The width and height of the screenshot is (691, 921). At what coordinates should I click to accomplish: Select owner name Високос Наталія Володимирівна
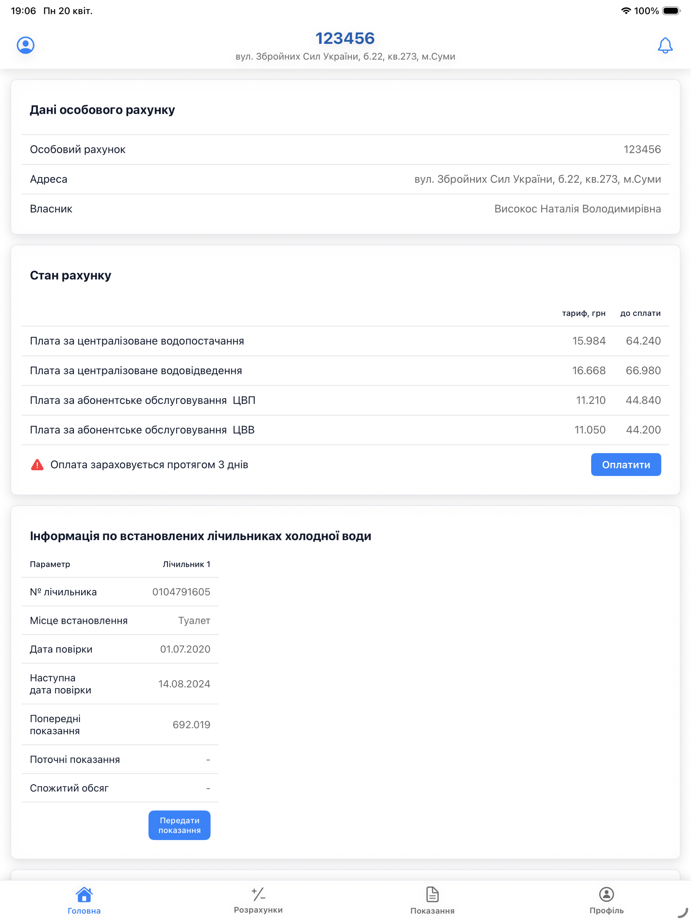pos(577,208)
